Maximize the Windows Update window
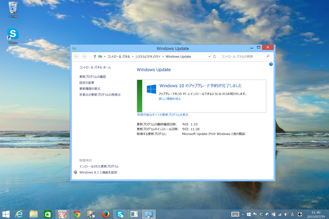This screenshot has height=219, width=329. tap(259, 47)
